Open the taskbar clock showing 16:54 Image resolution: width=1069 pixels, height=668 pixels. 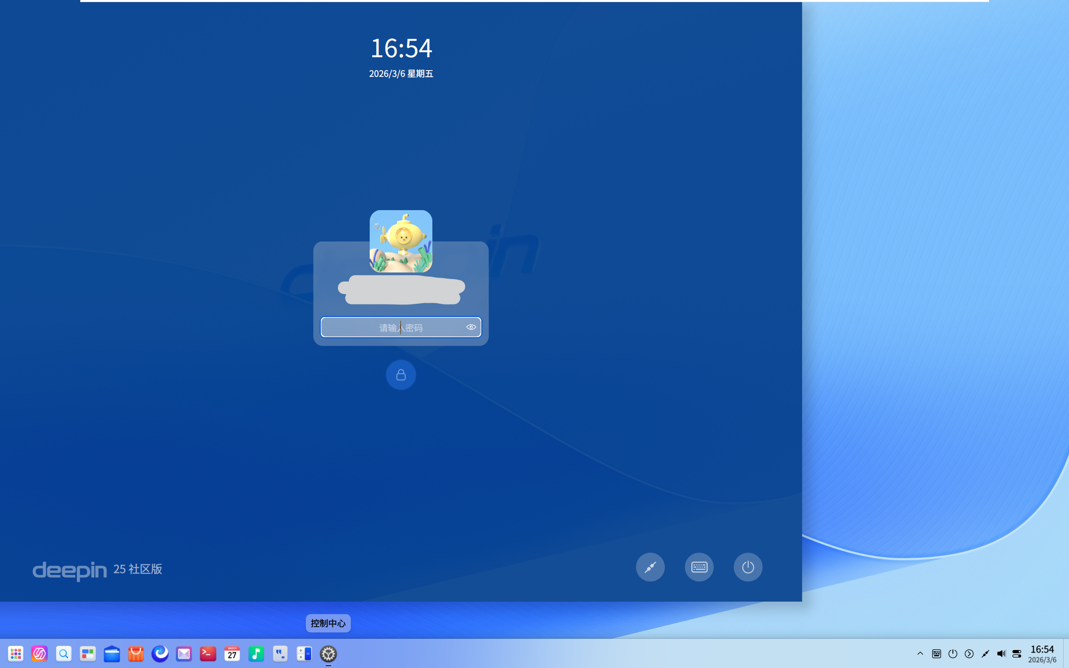coord(1042,653)
